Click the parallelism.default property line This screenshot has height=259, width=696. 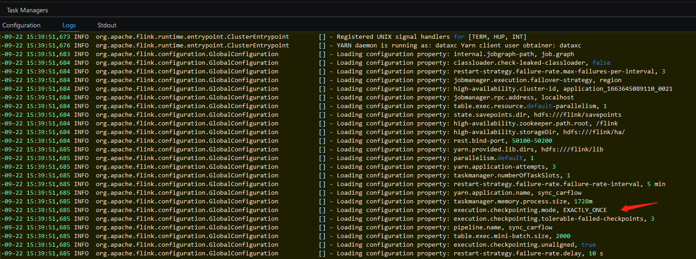pyautogui.click(x=267, y=158)
